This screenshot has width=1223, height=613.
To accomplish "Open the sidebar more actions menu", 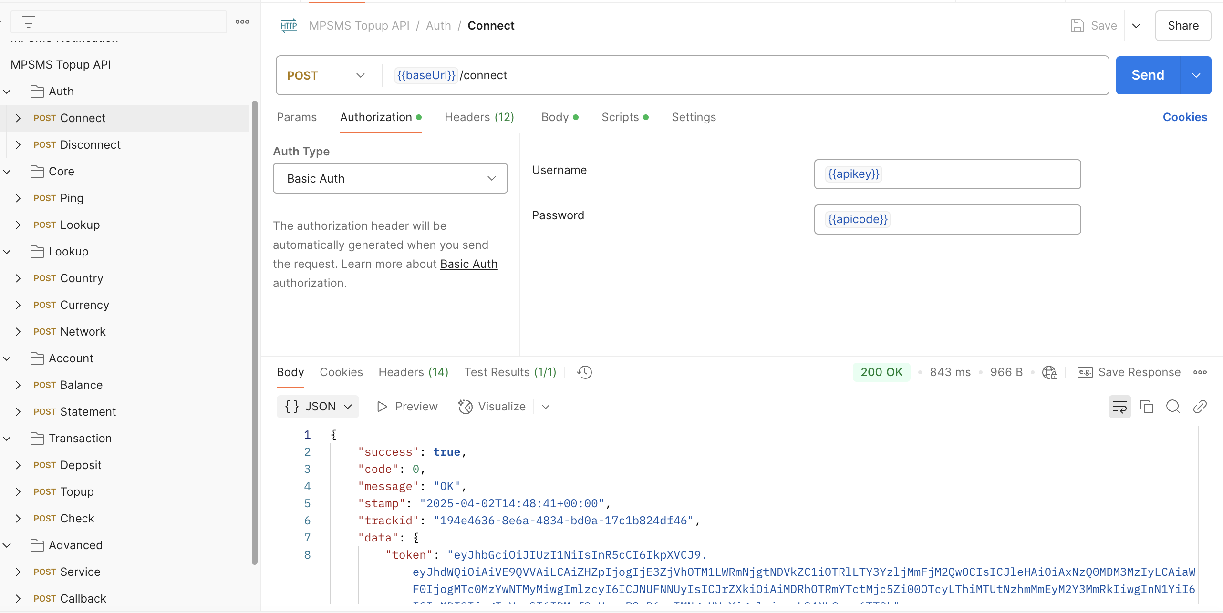I will [x=242, y=22].
